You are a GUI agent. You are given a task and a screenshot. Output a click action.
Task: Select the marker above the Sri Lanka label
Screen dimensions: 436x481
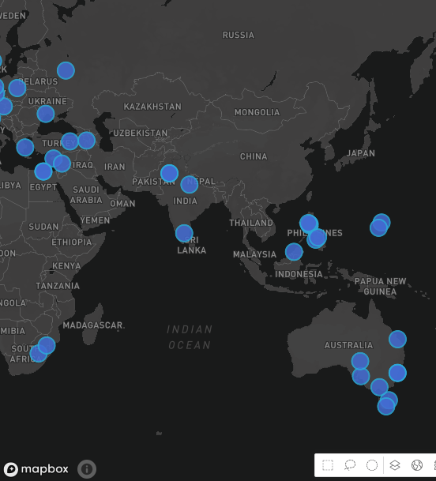[x=184, y=233]
